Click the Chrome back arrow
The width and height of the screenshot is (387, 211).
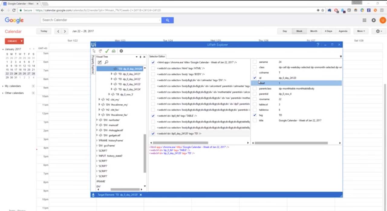click(3, 10)
